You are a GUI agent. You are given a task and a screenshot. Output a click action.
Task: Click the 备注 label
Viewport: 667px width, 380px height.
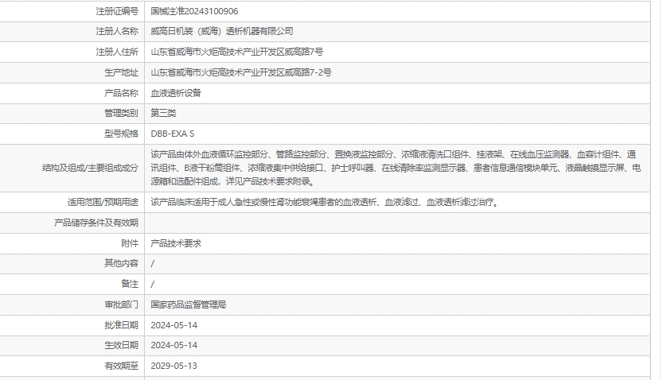tap(130, 284)
